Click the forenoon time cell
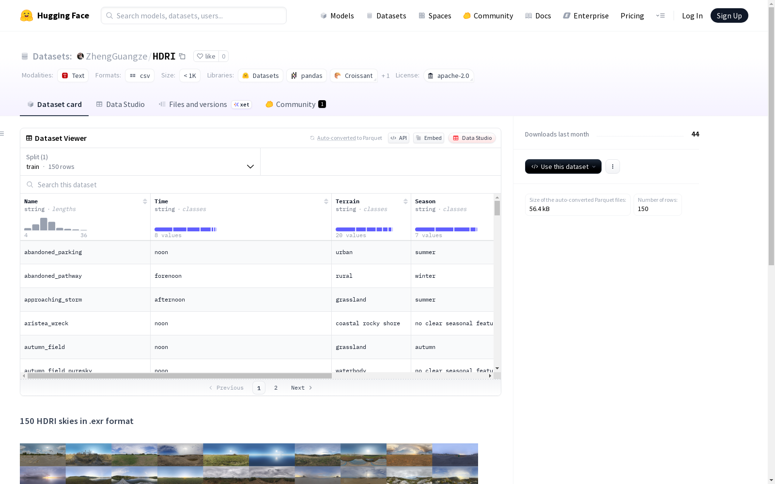 (x=241, y=276)
